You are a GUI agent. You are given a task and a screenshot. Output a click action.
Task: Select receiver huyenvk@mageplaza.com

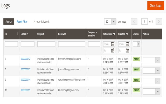pyautogui.click(x=70, y=59)
